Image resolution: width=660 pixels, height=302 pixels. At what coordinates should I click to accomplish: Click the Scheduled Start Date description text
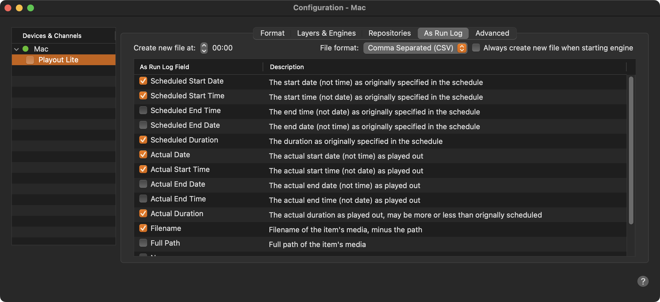376,82
